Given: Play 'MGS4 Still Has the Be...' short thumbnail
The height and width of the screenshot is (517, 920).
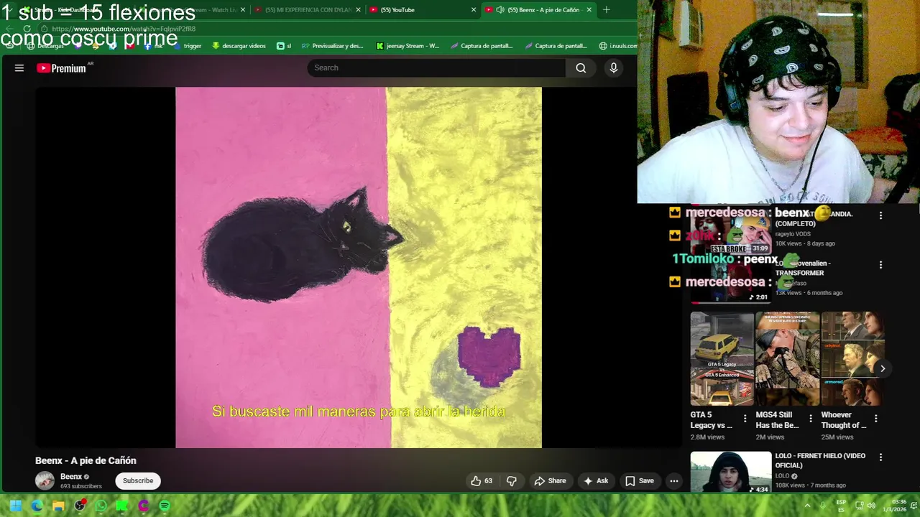Looking at the screenshot, I should pyautogui.click(x=787, y=359).
